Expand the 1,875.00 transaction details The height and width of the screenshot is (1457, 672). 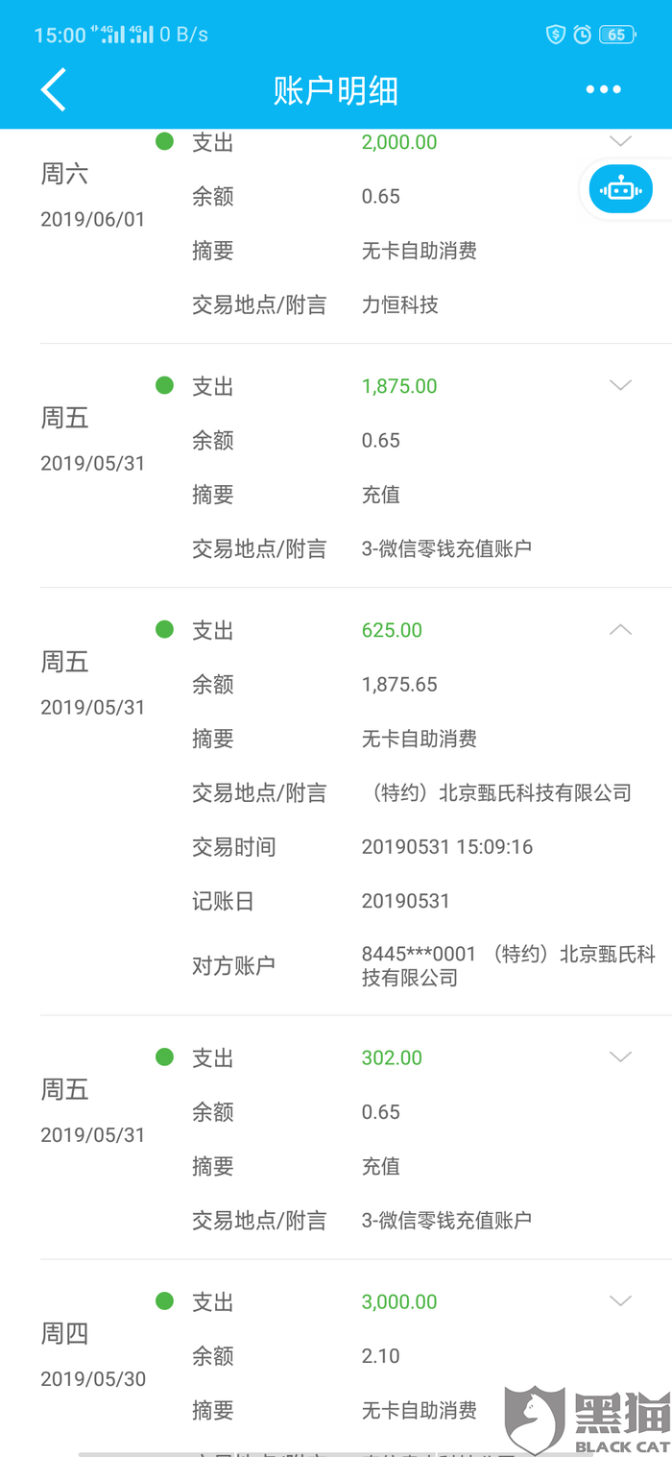pyautogui.click(x=621, y=386)
